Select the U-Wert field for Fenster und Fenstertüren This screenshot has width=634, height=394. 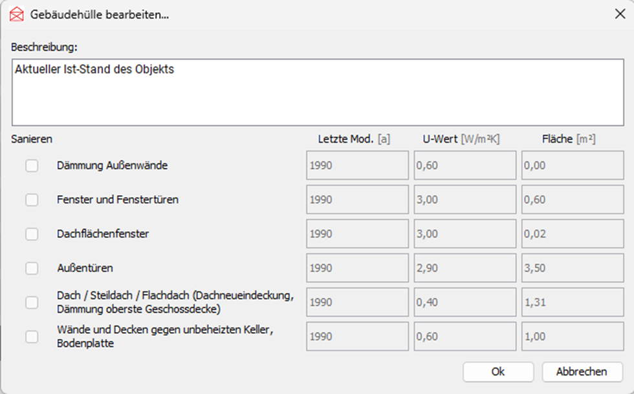click(465, 200)
